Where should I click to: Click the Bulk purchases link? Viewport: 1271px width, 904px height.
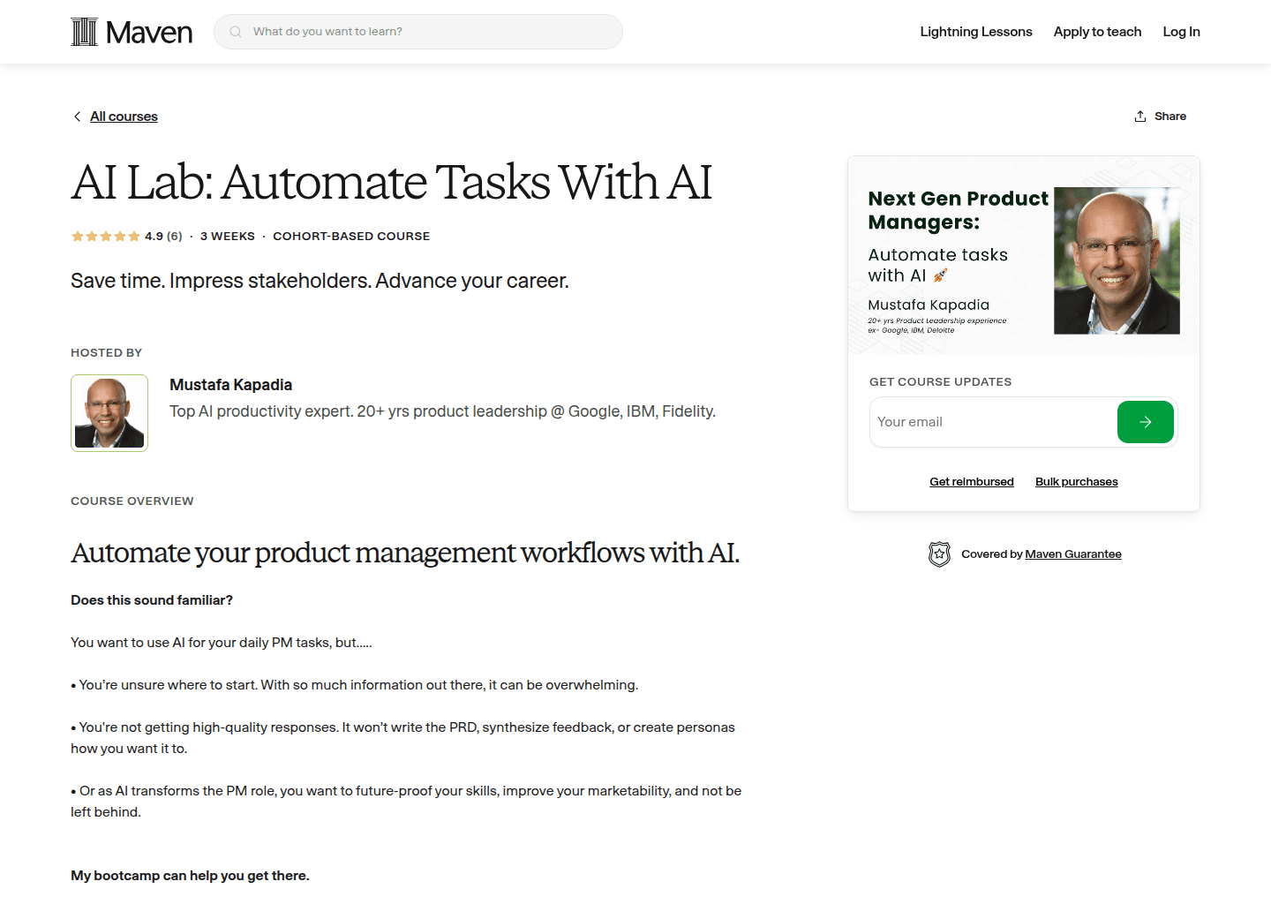click(x=1076, y=481)
